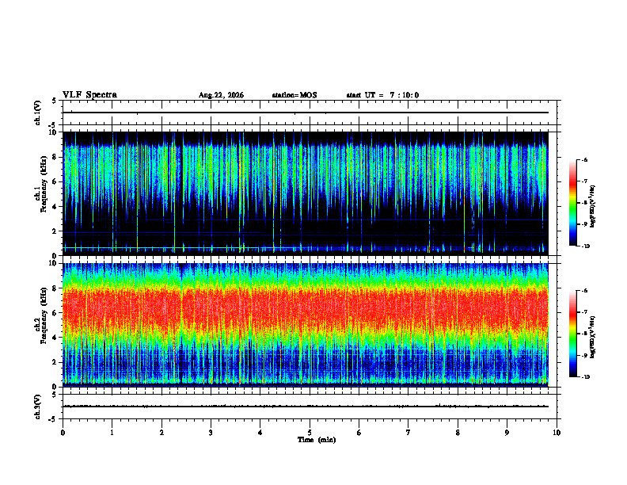This screenshot has height=485, width=627.
Task: Click the 9 minute tick on time axis
Action: 507,433
